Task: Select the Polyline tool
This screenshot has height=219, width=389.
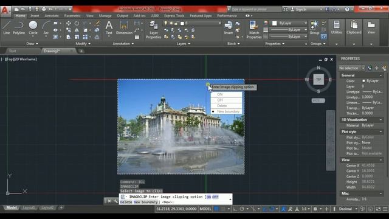Action: [19, 27]
